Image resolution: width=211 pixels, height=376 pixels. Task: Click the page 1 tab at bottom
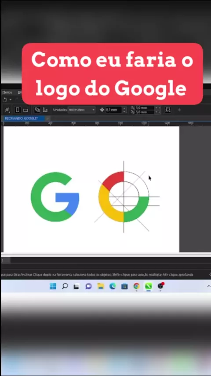pos(6,260)
